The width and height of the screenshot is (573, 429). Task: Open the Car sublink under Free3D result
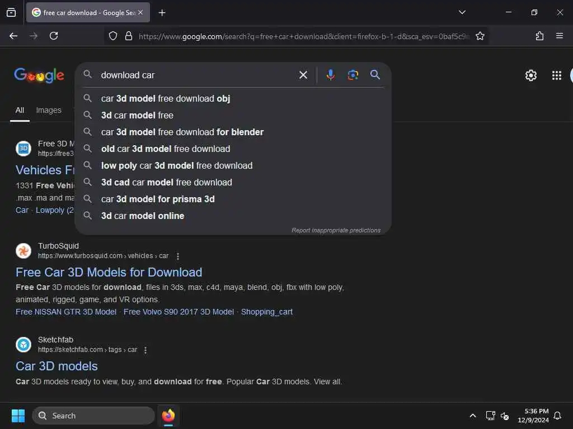click(x=22, y=210)
